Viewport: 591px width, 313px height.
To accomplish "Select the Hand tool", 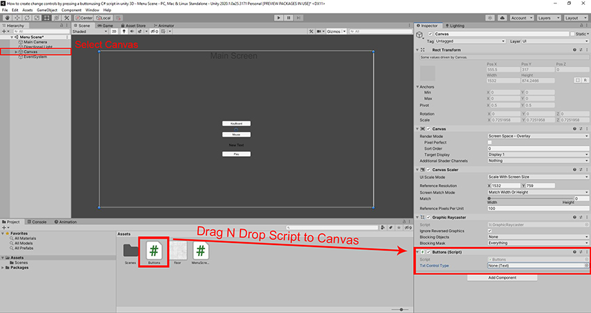I will (7, 17).
